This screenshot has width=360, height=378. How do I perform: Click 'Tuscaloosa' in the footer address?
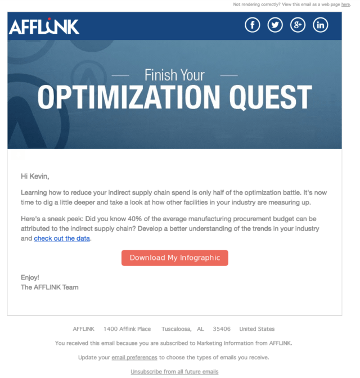coord(176,328)
